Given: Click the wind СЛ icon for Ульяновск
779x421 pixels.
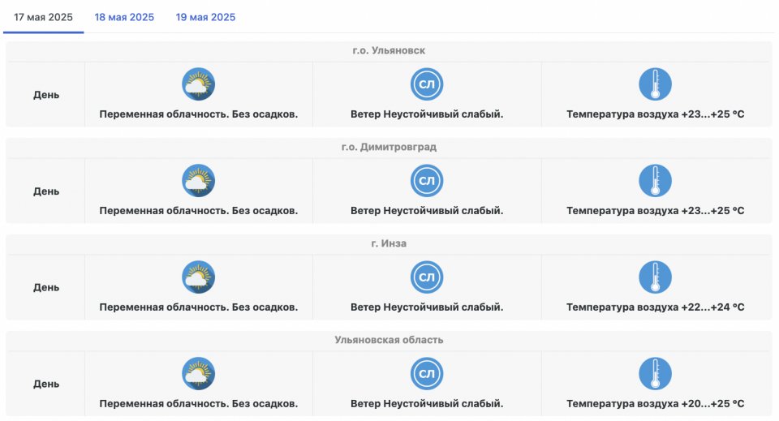Looking at the screenshot, I should click(x=427, y=84).
